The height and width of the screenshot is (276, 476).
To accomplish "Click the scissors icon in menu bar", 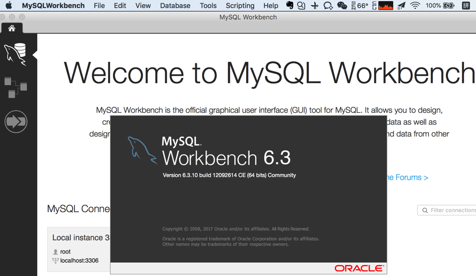I will tap(315, 5).
